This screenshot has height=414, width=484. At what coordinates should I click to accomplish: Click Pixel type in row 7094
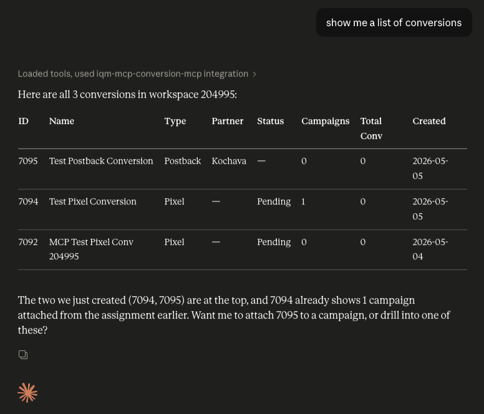(174, 201)
